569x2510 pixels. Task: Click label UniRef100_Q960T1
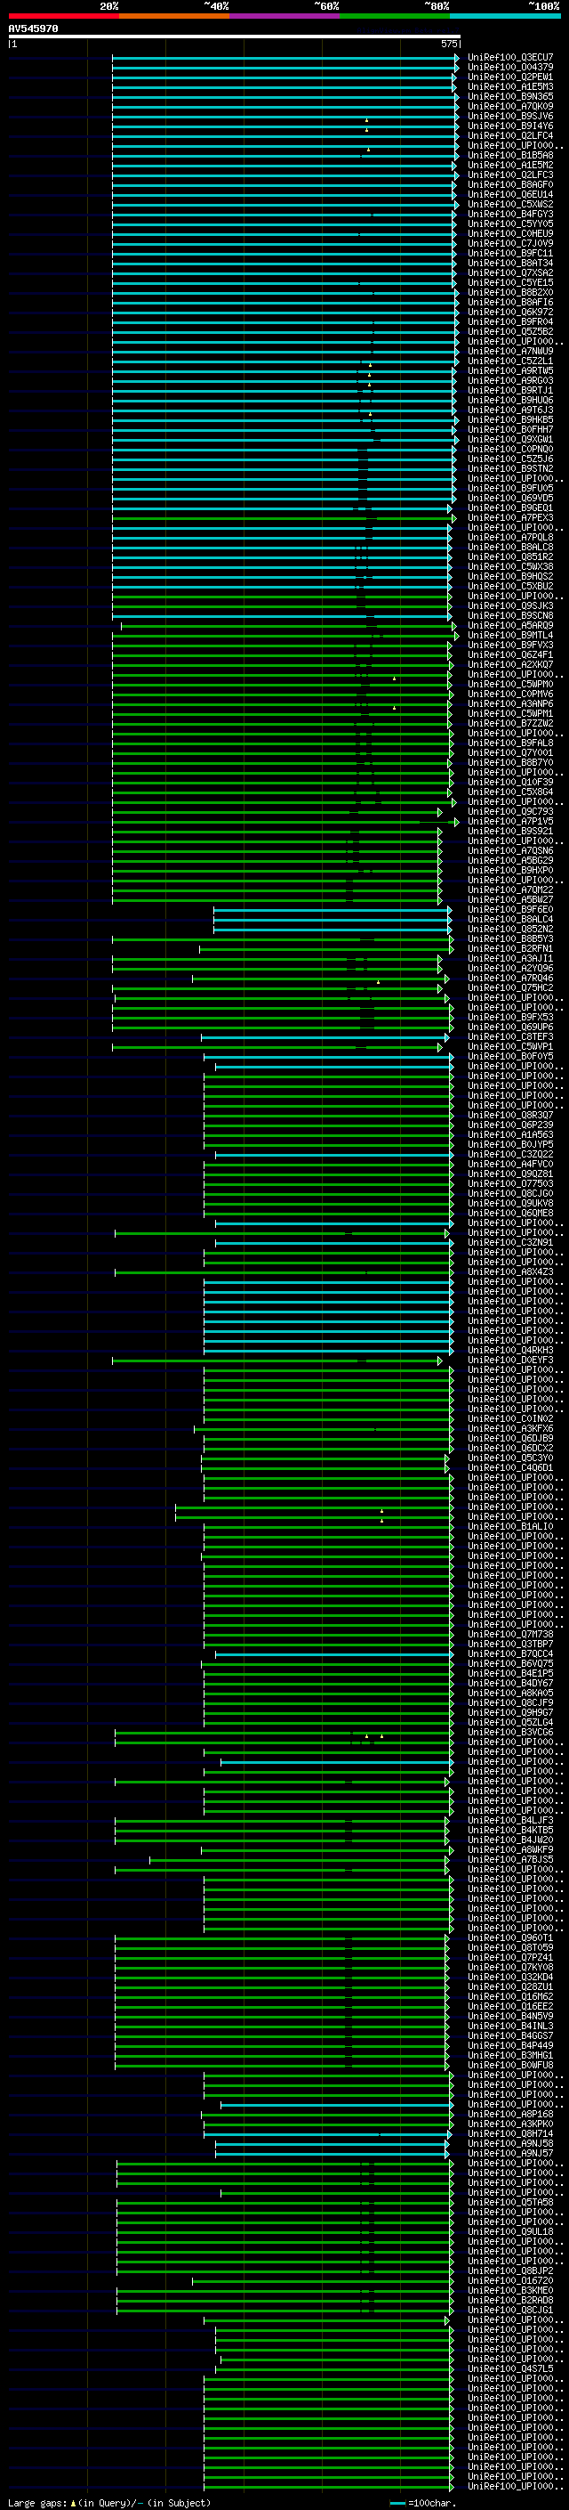click(x=509, y=1938)
